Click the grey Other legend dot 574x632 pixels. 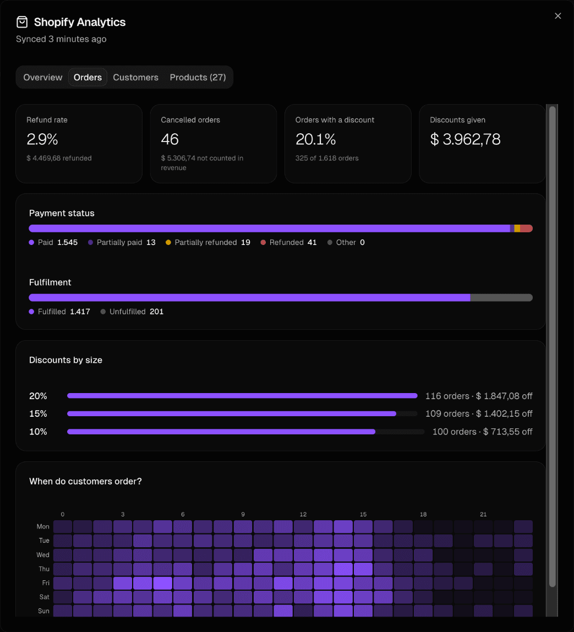coord(330,243)
